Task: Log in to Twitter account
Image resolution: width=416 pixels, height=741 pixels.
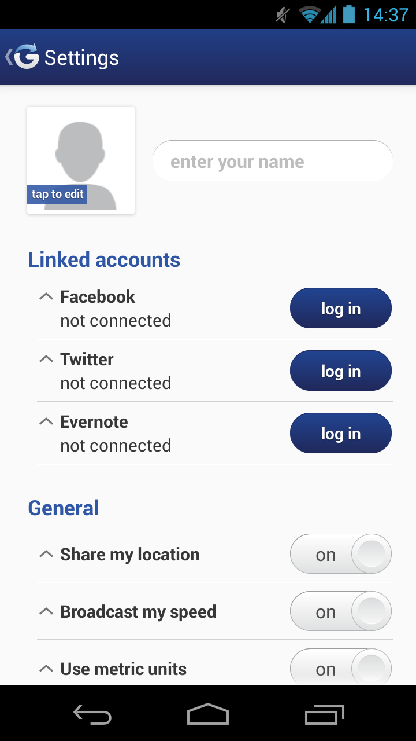Action: [340, 371]
